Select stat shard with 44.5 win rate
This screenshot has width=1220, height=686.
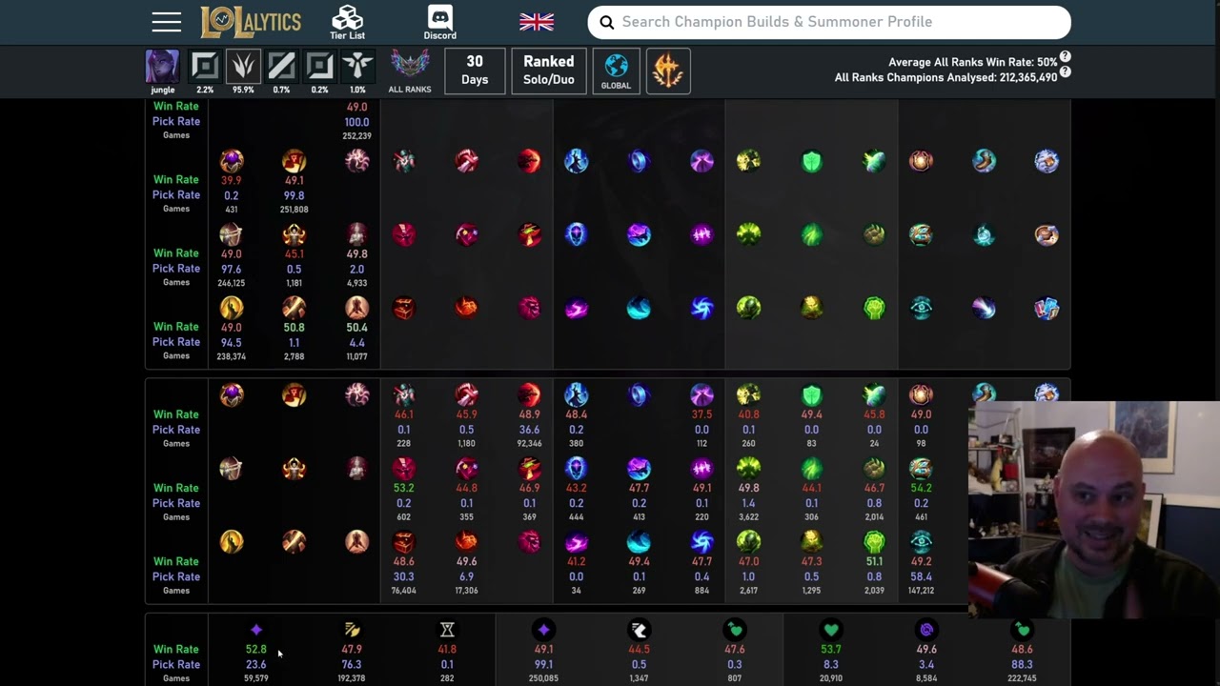pyautogui.click(x=639, y=630)
